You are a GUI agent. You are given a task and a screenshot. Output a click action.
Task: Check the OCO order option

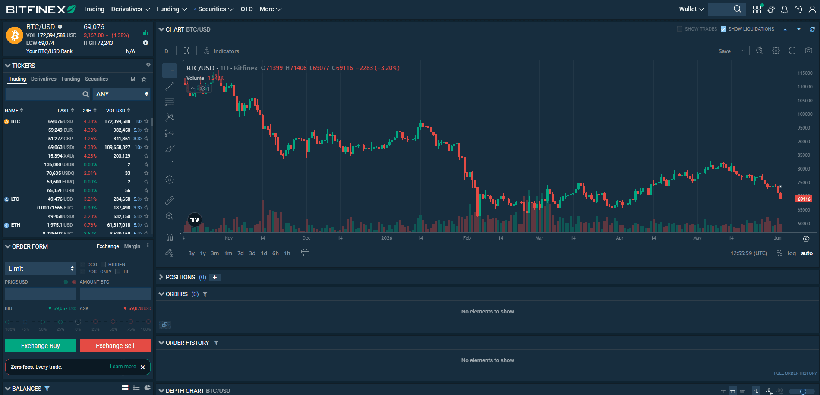(82, 265)
